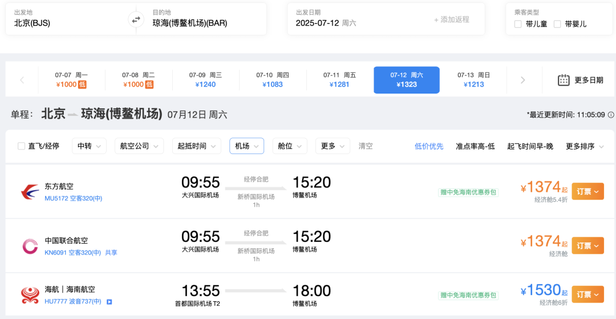Image resolution: width=616 pixels, height=319 pixels.
Task: Click the video icon next to HU7777
Action: click(110, 302)
